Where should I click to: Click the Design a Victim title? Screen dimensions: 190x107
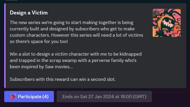coord(29,13)
